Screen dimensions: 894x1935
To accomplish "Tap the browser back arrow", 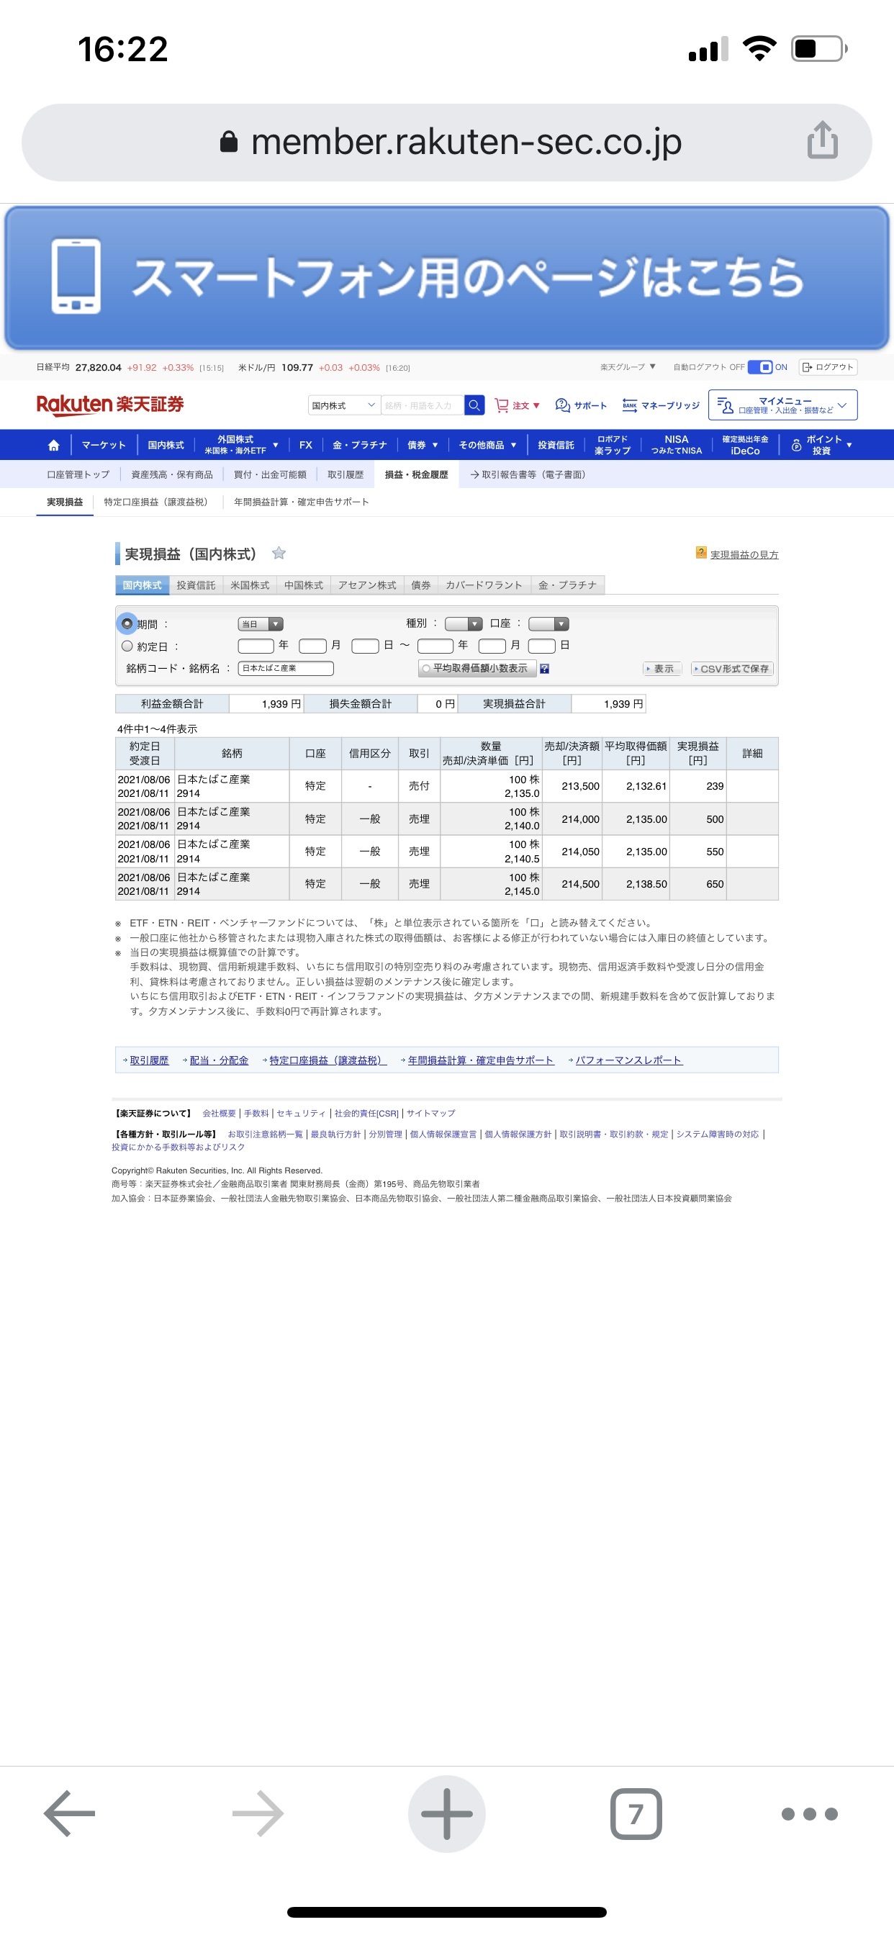I will tap(70, 1813).
